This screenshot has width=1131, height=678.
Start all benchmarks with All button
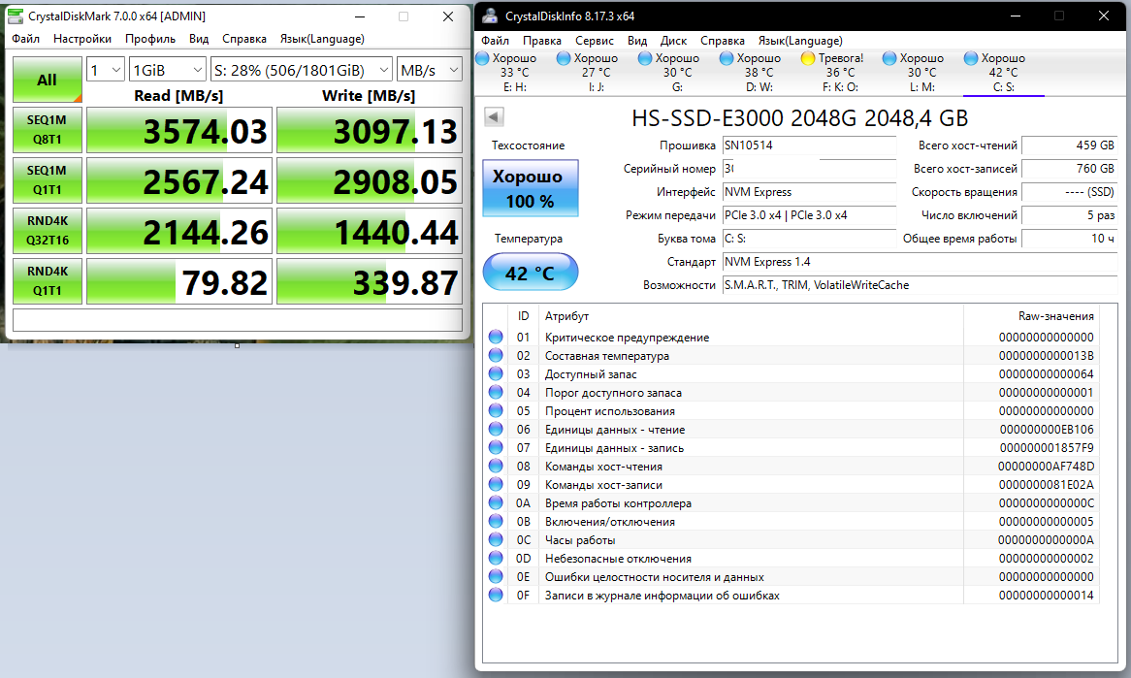47,80
